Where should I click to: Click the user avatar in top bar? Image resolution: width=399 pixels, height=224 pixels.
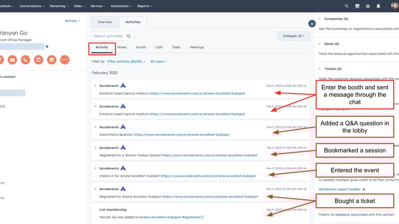click(x=395, y=6)
